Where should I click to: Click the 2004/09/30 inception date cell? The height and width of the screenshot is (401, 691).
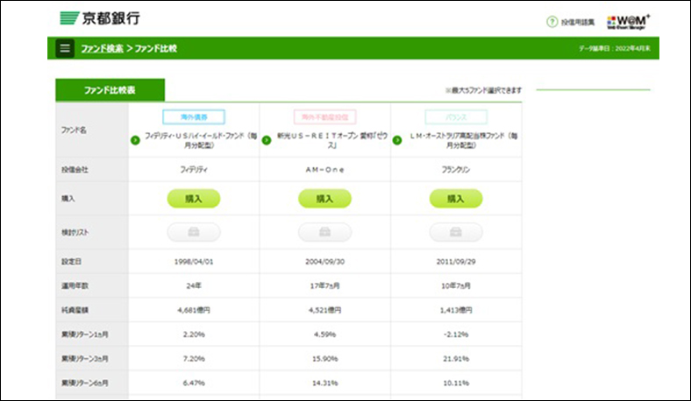[x=324, y=262]
